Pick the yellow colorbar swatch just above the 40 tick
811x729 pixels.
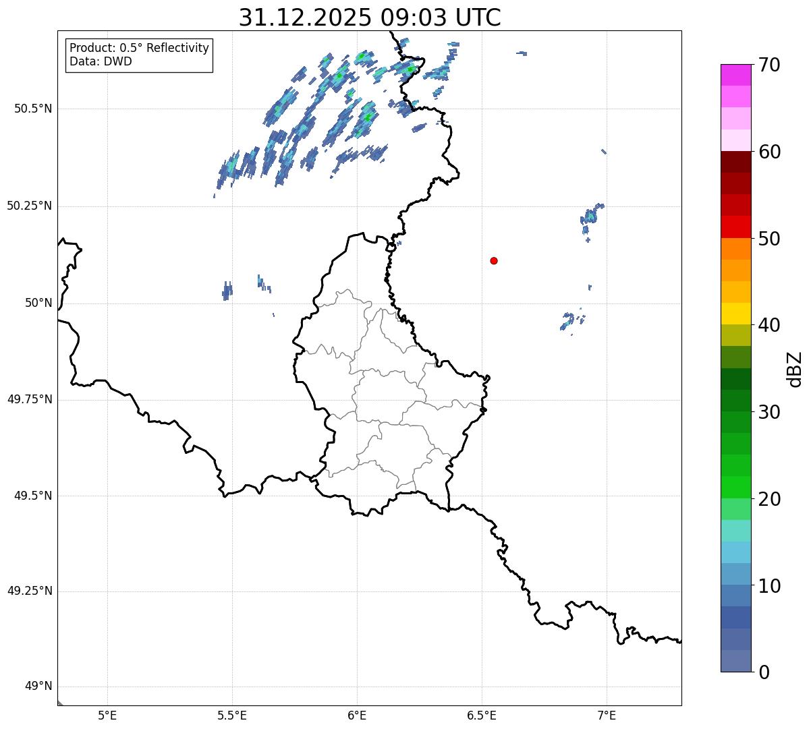point(735,314)
